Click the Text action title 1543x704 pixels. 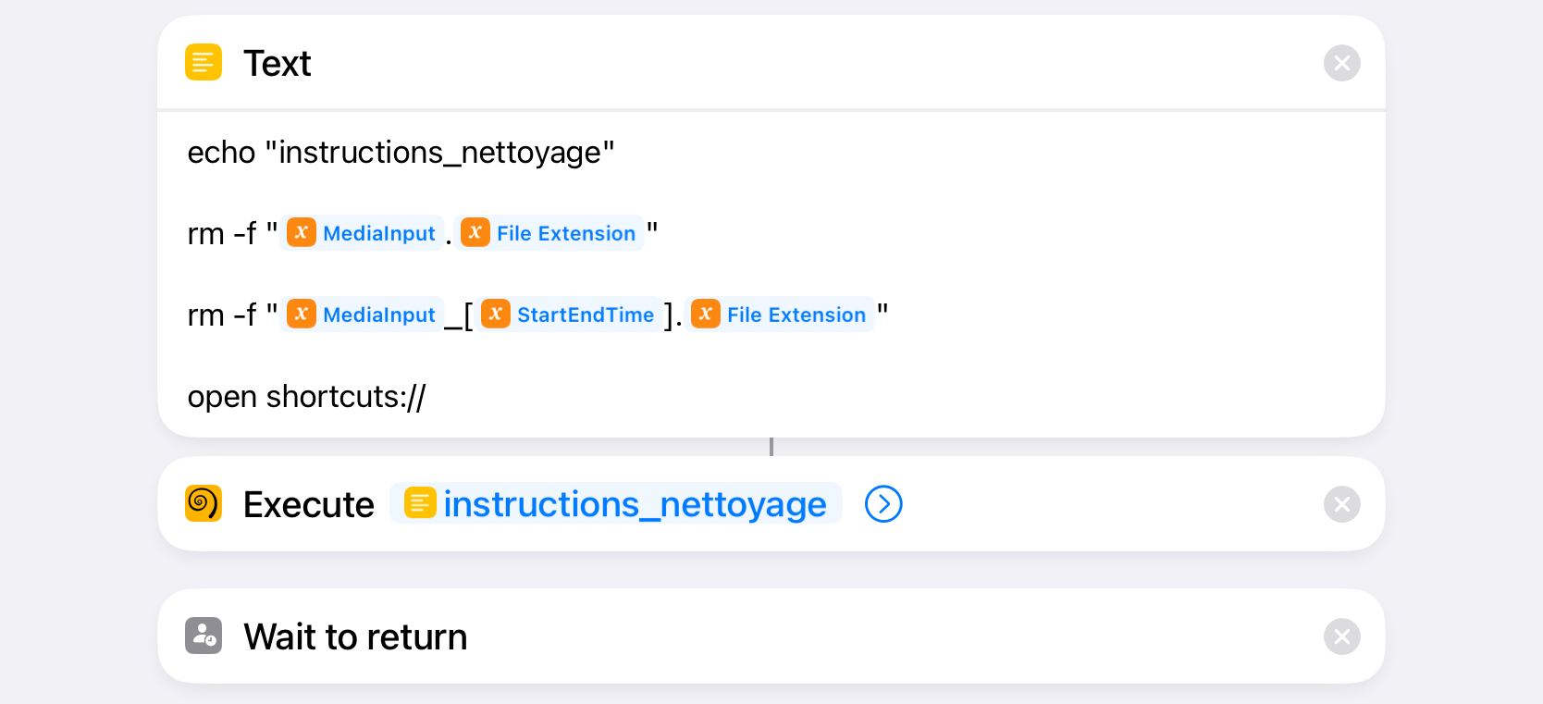(277, 64)
